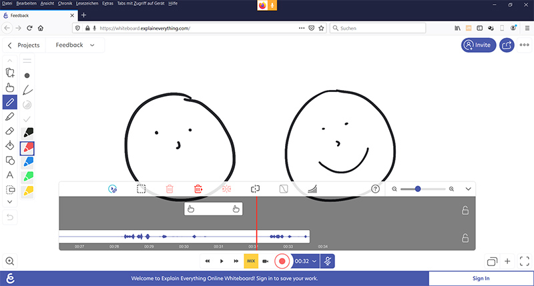This screenshot has width=534, height=286.
Task: Open the 00:32 timer dropdown
Action: (x=306, y=261)
